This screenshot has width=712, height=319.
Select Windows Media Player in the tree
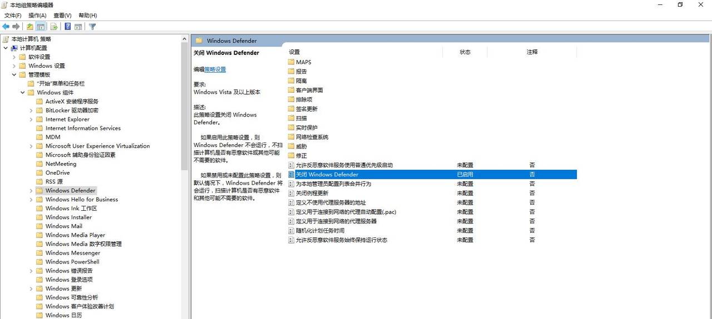click(x=75, y=235)
